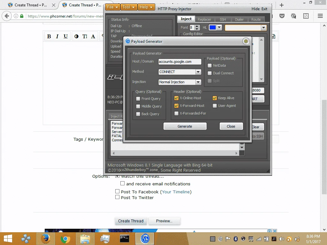Open the Normal Injection dropdown
327x245 pixels.
pyautogui.click(x=198, y=82)
